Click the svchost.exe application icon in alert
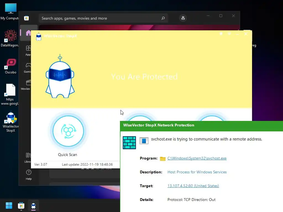 tap(144, 141)
